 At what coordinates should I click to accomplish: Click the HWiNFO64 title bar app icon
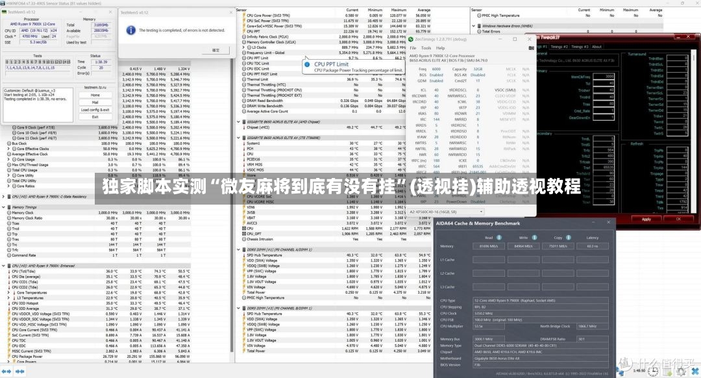tap(3, 3)
